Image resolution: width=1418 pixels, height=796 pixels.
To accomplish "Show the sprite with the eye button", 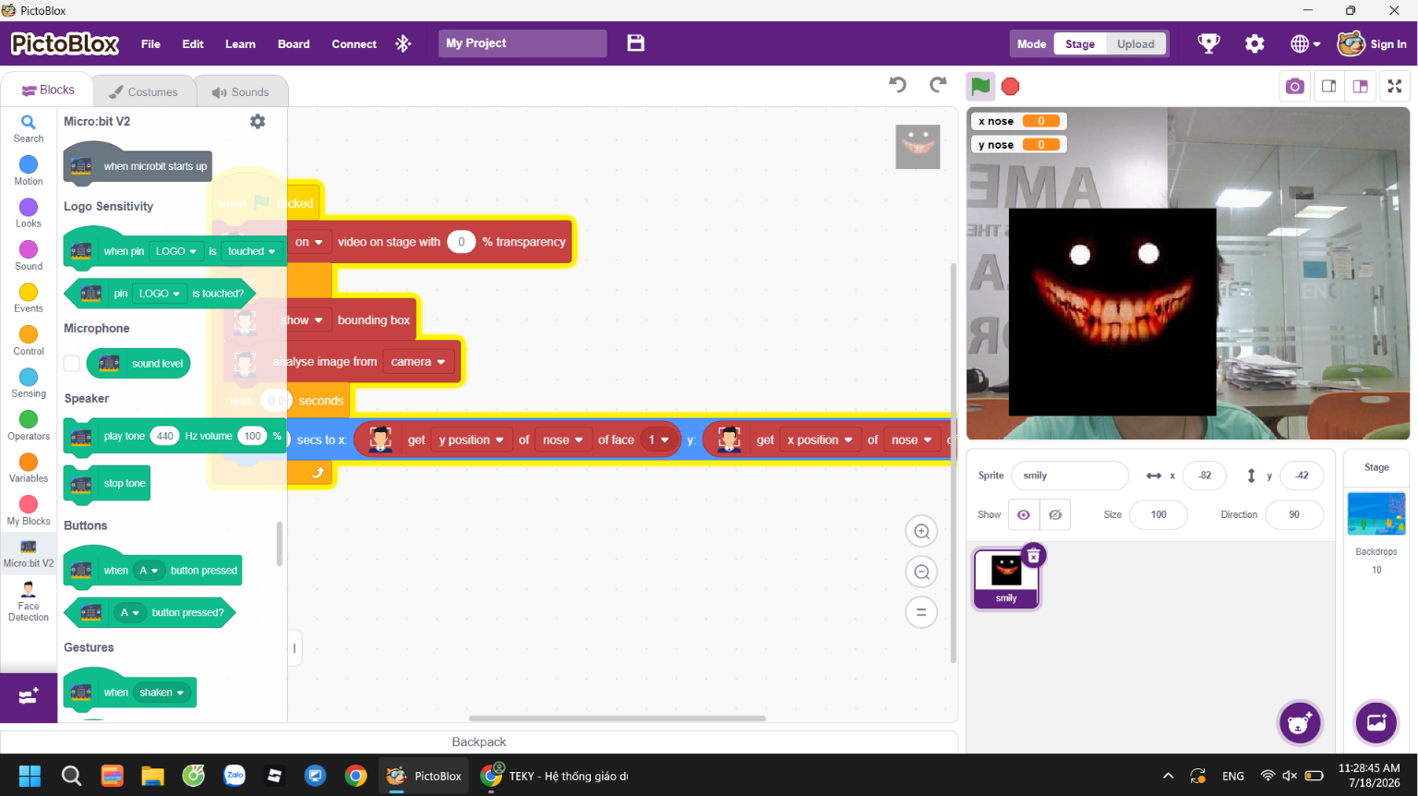I will [x=1024, y=514].
